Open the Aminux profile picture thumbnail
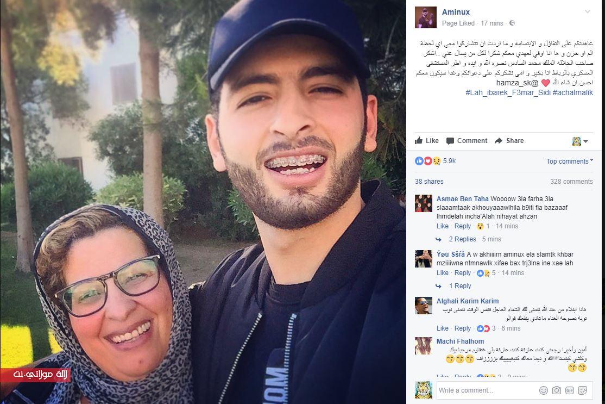 426,17
